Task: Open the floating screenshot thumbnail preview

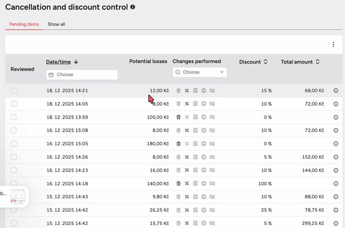Action: [18, 196]
